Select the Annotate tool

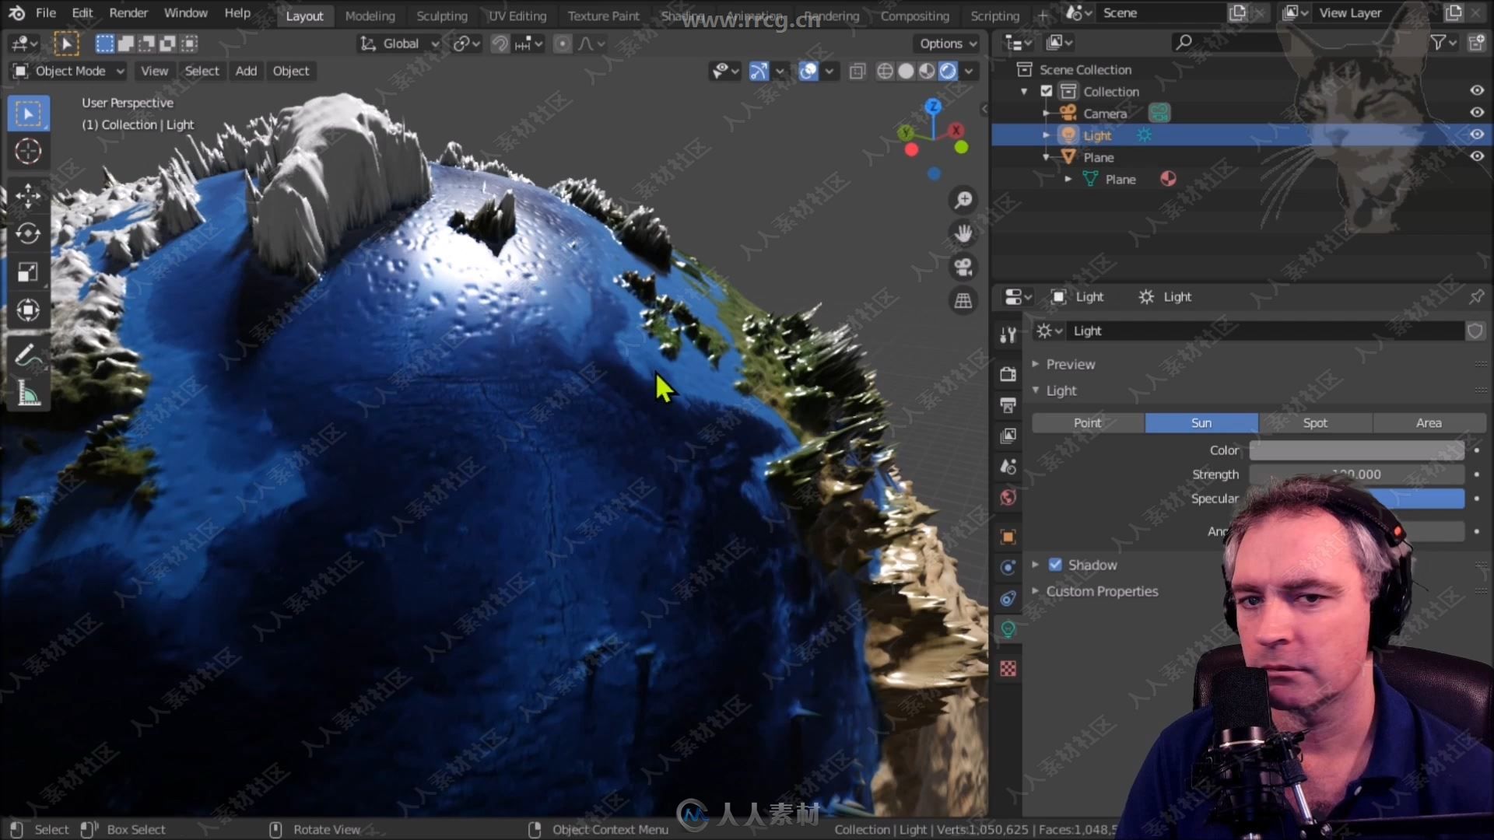(x=28, y=355)
